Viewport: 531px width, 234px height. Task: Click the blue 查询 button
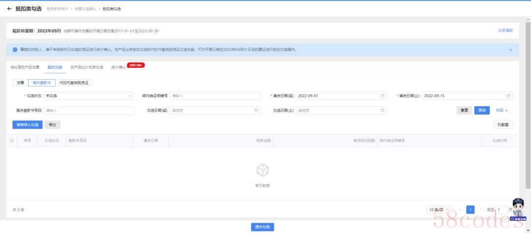tap(482, 110)
